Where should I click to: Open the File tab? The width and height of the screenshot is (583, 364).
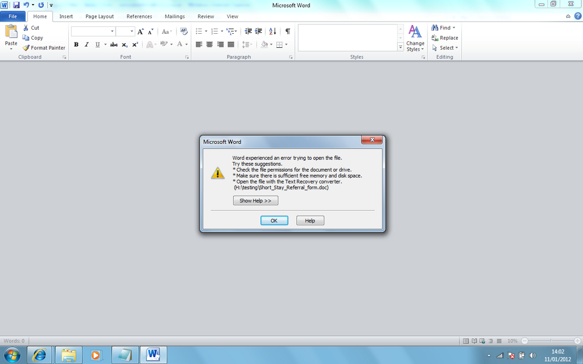[x=13, y=16]
